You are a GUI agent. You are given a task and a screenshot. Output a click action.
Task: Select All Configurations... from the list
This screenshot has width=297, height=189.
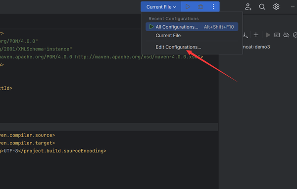coord(192,27)
